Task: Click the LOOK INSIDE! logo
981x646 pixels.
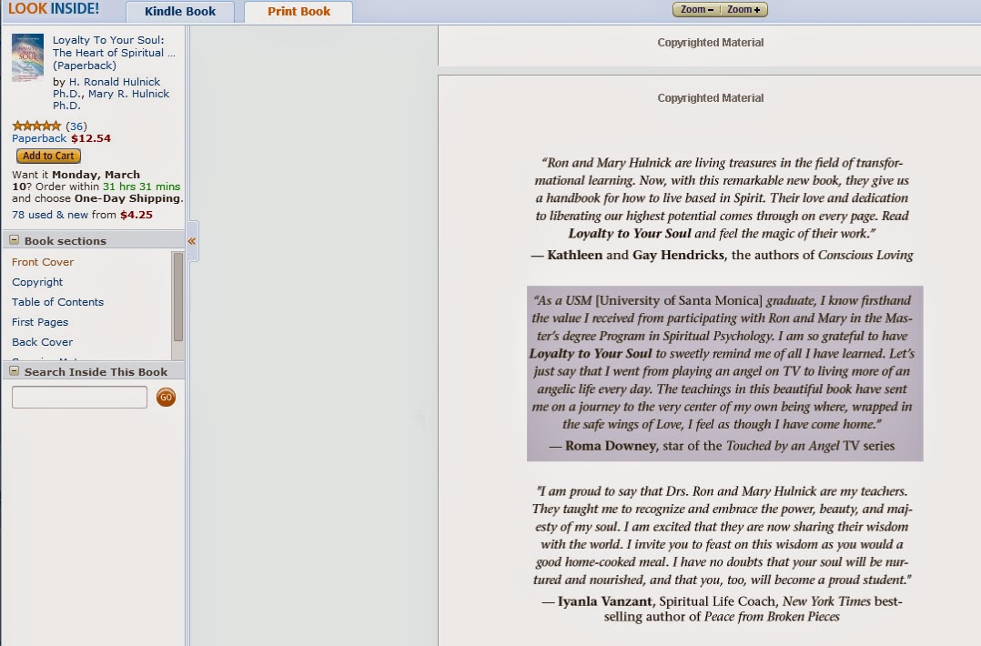Action: tap(53, 9)
